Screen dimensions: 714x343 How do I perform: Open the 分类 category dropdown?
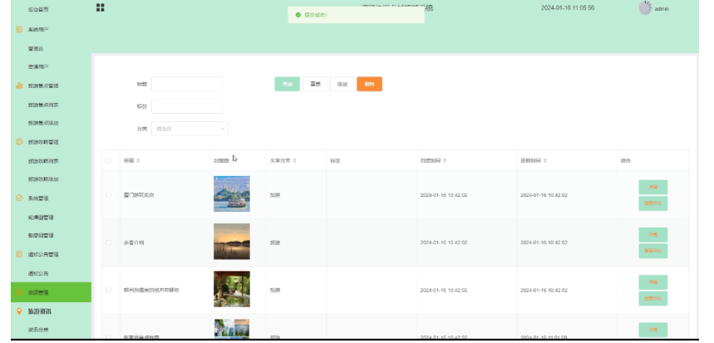point(190,129)
